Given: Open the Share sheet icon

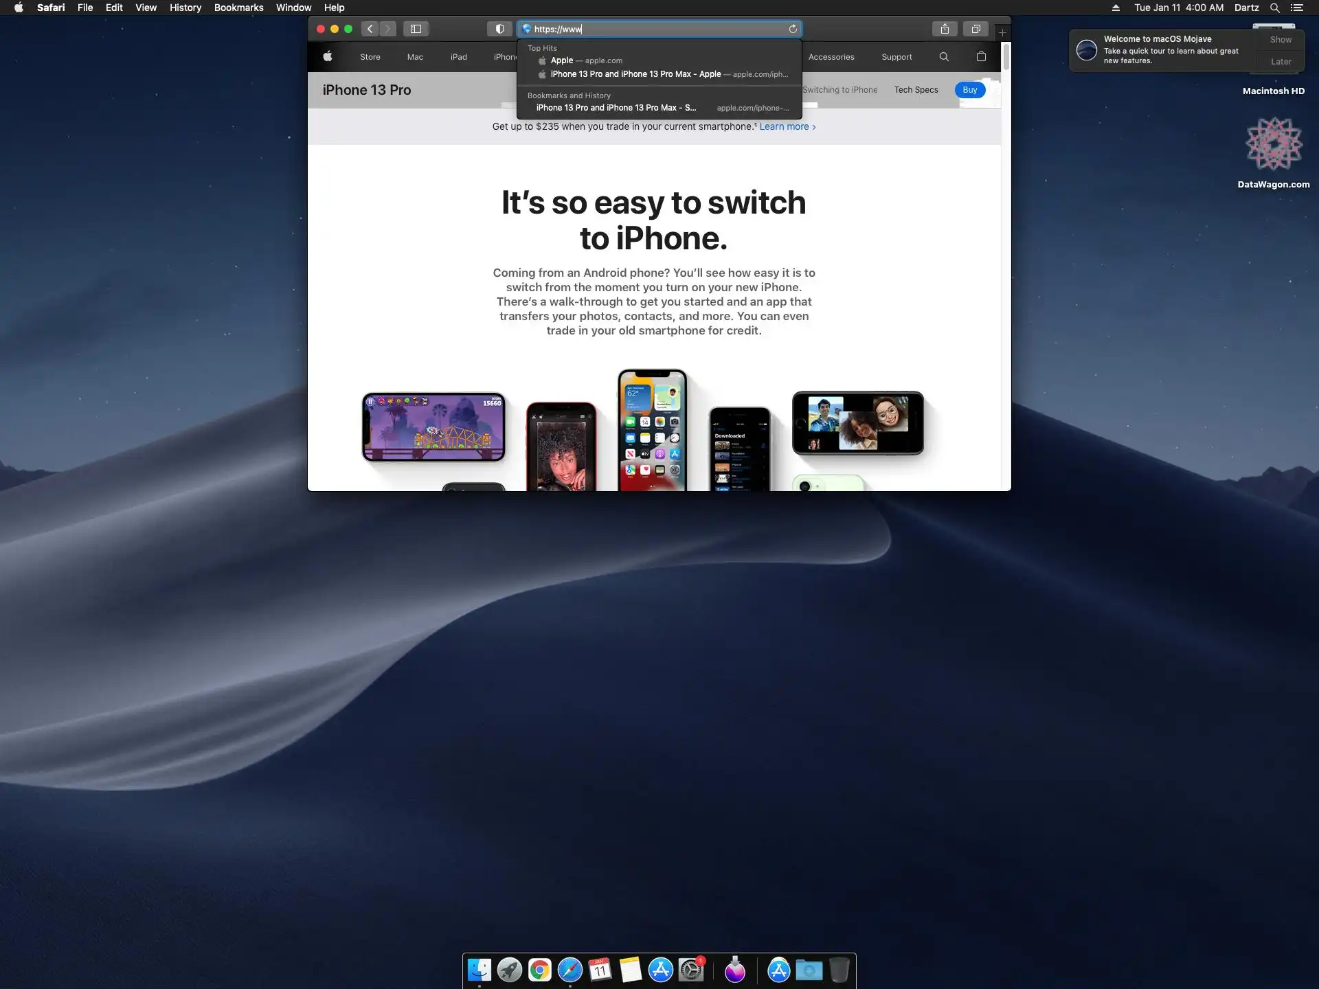Looking at the screenshot, I should click(945, 29).
